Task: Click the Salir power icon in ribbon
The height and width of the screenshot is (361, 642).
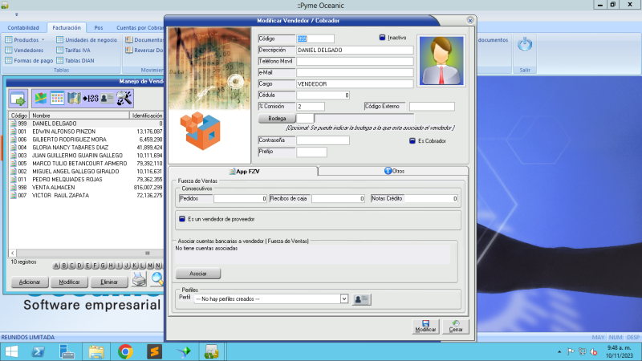Action: coord(524,45)
